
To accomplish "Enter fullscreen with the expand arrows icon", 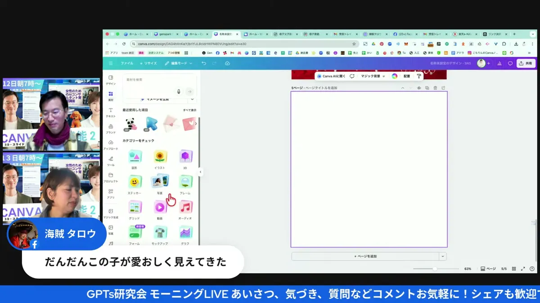I will (x=523, y=269).
